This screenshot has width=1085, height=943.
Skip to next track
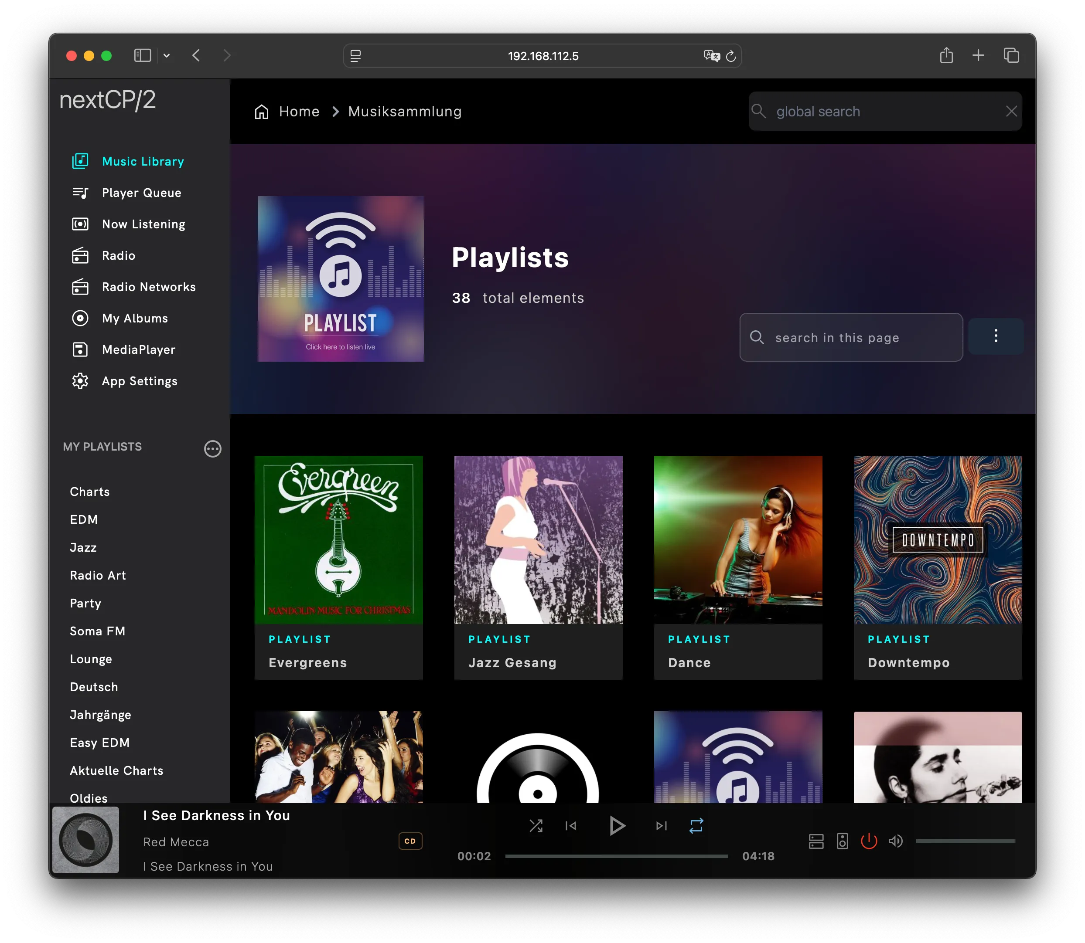661,826
